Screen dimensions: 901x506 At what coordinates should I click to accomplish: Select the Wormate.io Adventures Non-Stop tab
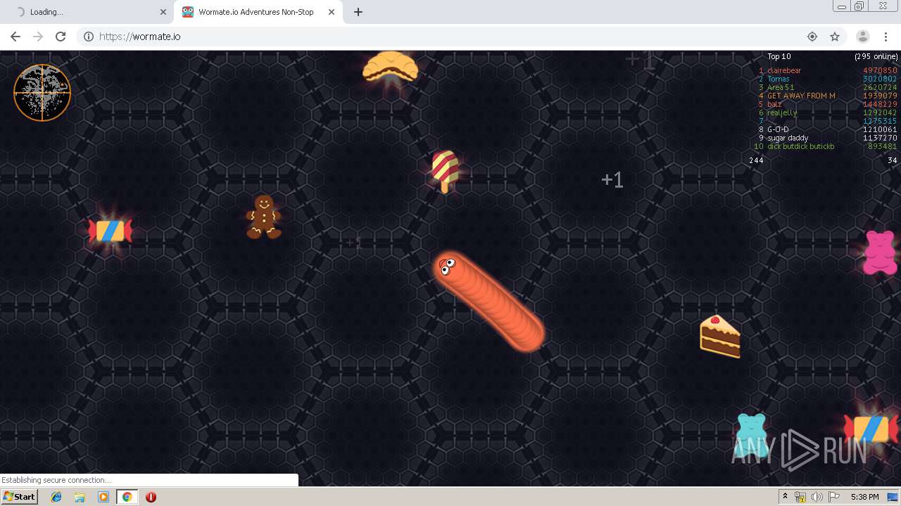pyautogui.click(x=257, y=12)
